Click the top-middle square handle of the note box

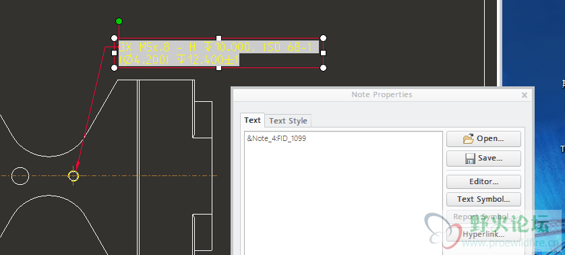[x=218, y=38]
